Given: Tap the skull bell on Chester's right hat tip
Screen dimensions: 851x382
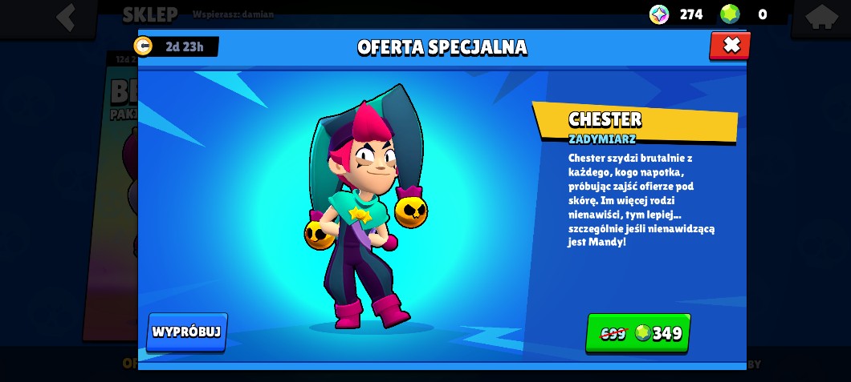Looking at the screenshot, I should point(411,211).
